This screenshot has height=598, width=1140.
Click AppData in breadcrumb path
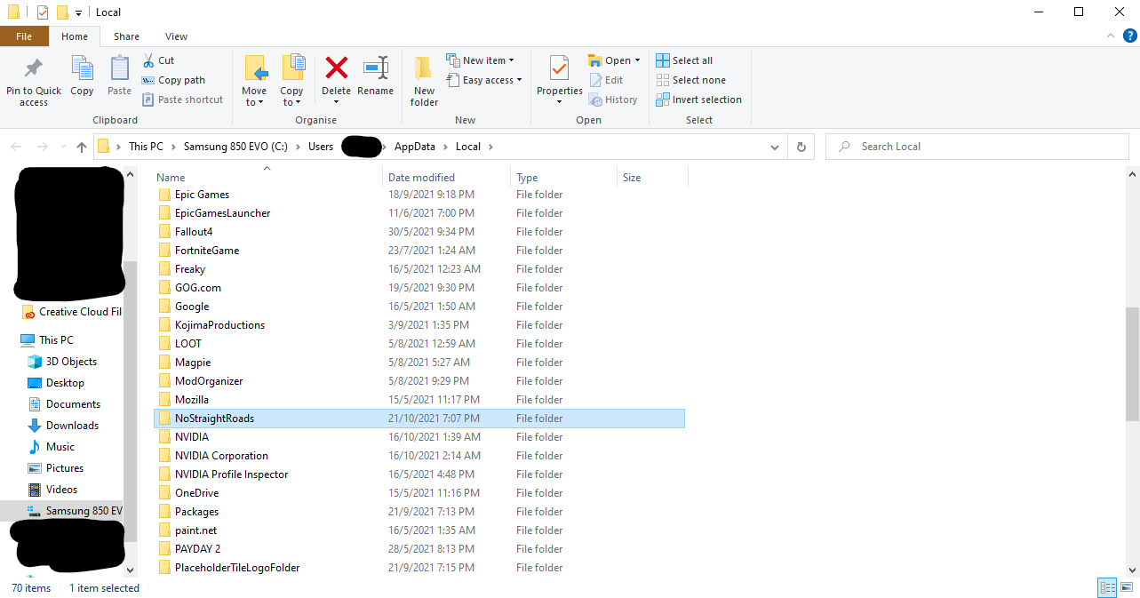pos(415,147)
